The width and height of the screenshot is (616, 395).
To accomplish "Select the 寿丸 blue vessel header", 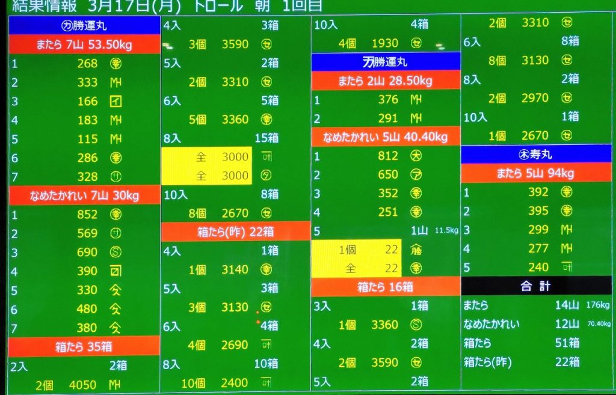I will point(536,155).
